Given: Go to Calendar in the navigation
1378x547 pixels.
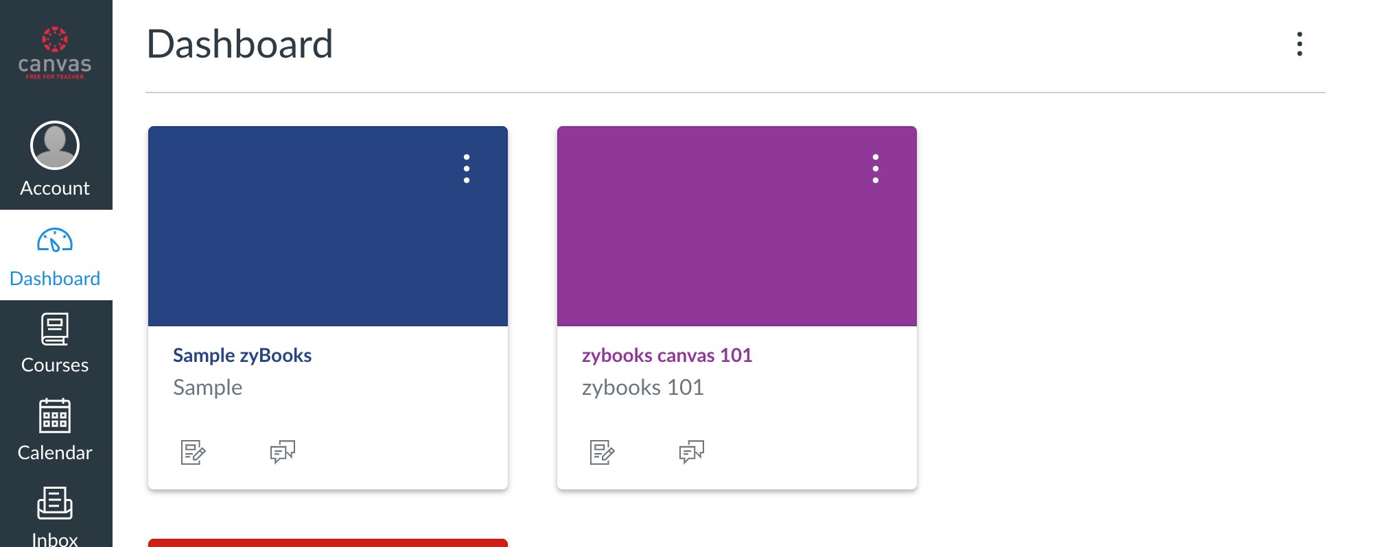Looking at the screenshot, I should [x=55, y=452].
